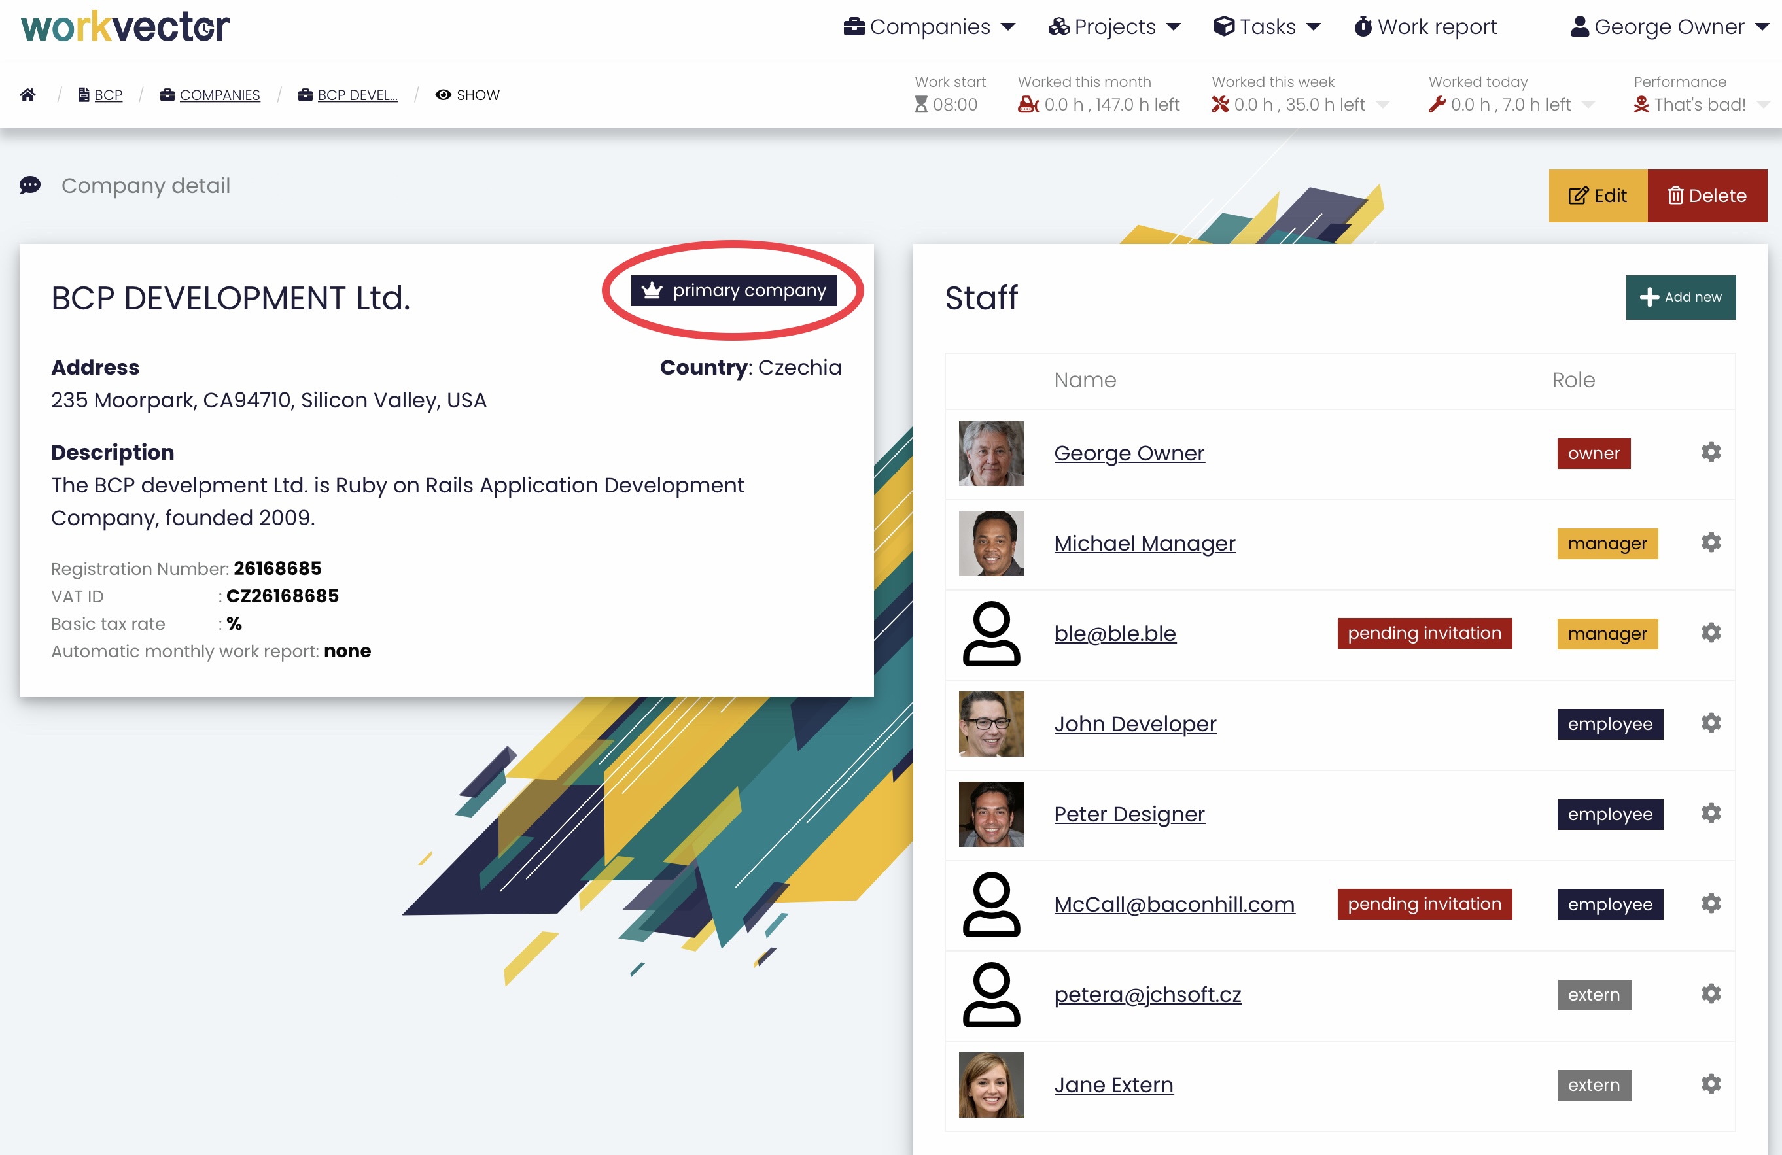The height and width of the screenshot is (1155, 1782).
Task: Click the Company detail speech bubble icon
Action: 30,186
